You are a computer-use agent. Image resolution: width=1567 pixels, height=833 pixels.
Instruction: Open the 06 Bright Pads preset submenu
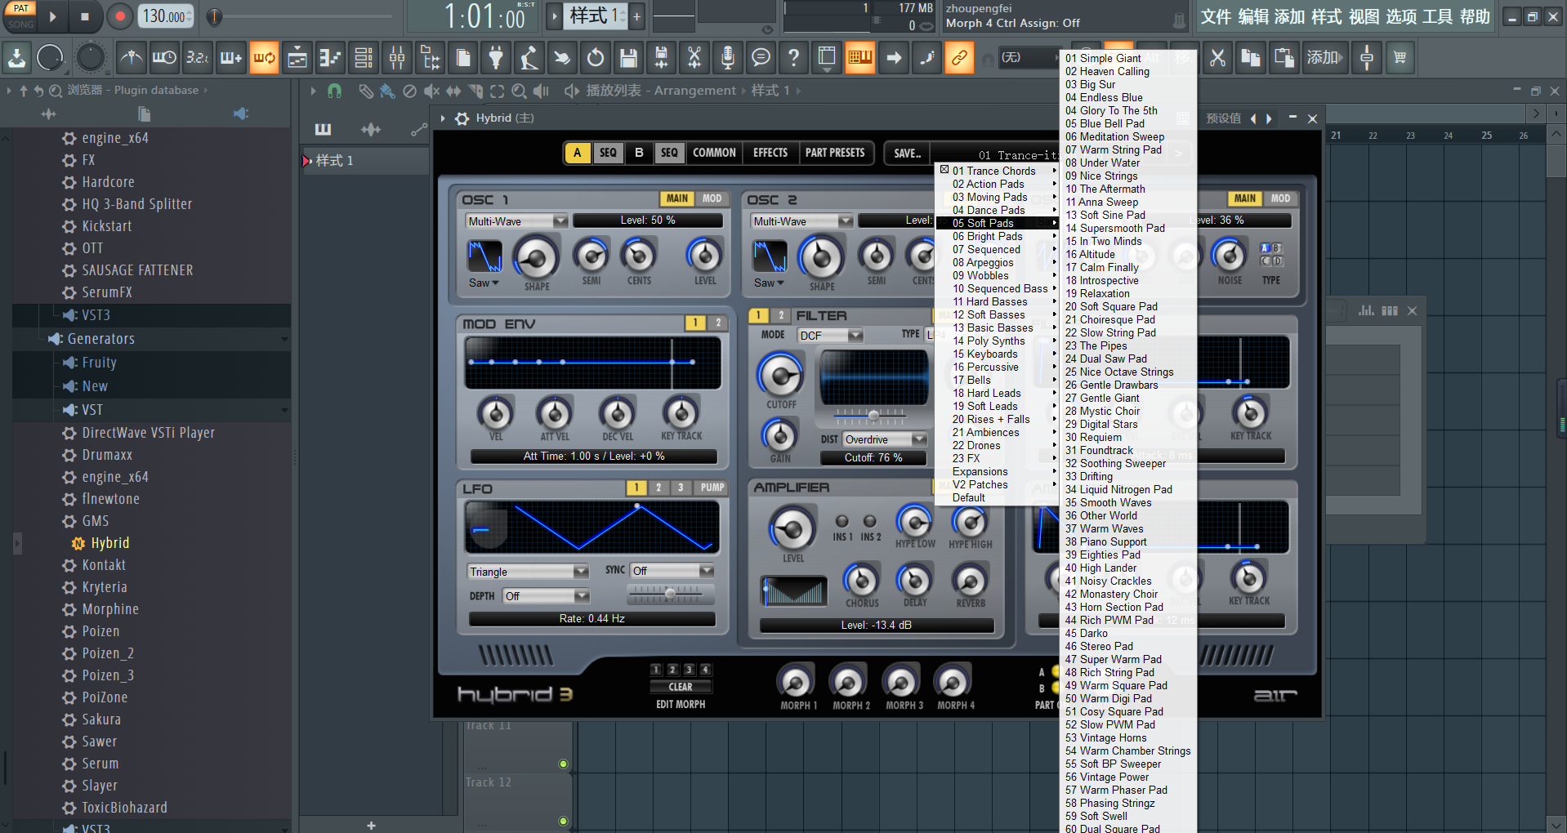[998, 236]
